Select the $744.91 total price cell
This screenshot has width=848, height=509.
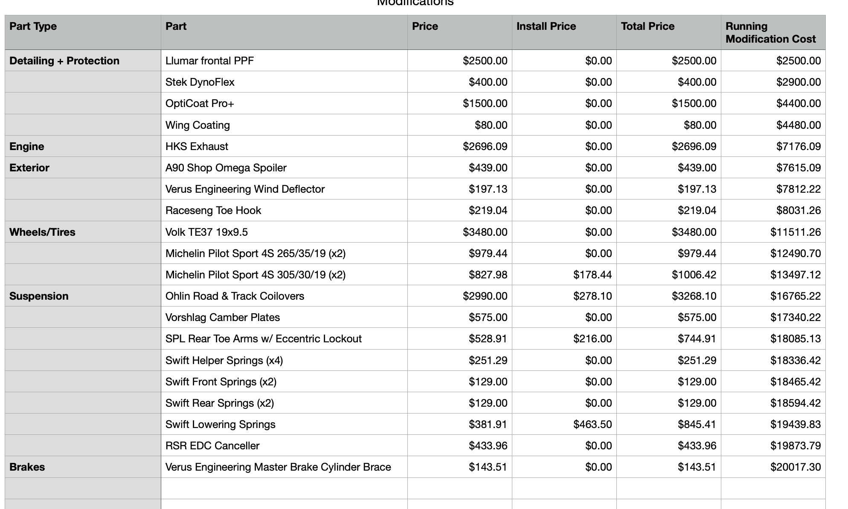[668, 338]
